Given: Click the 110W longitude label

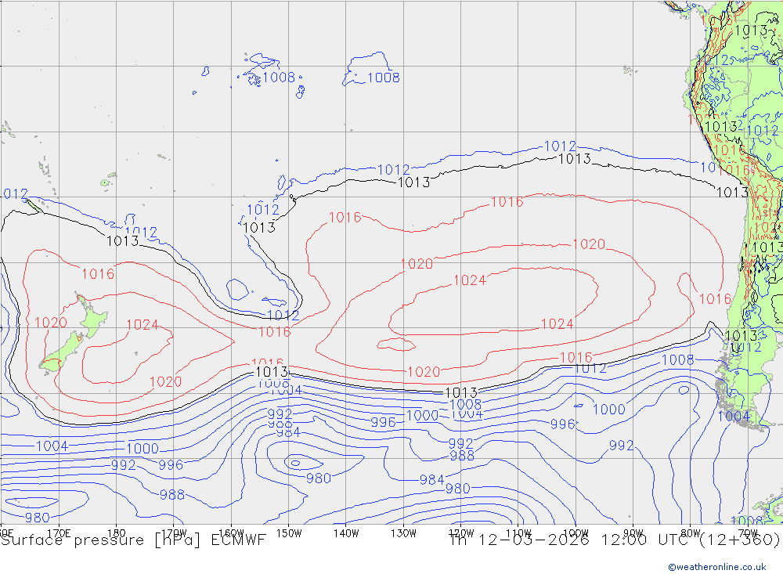Looking at the screenshot, I should 518,533.
